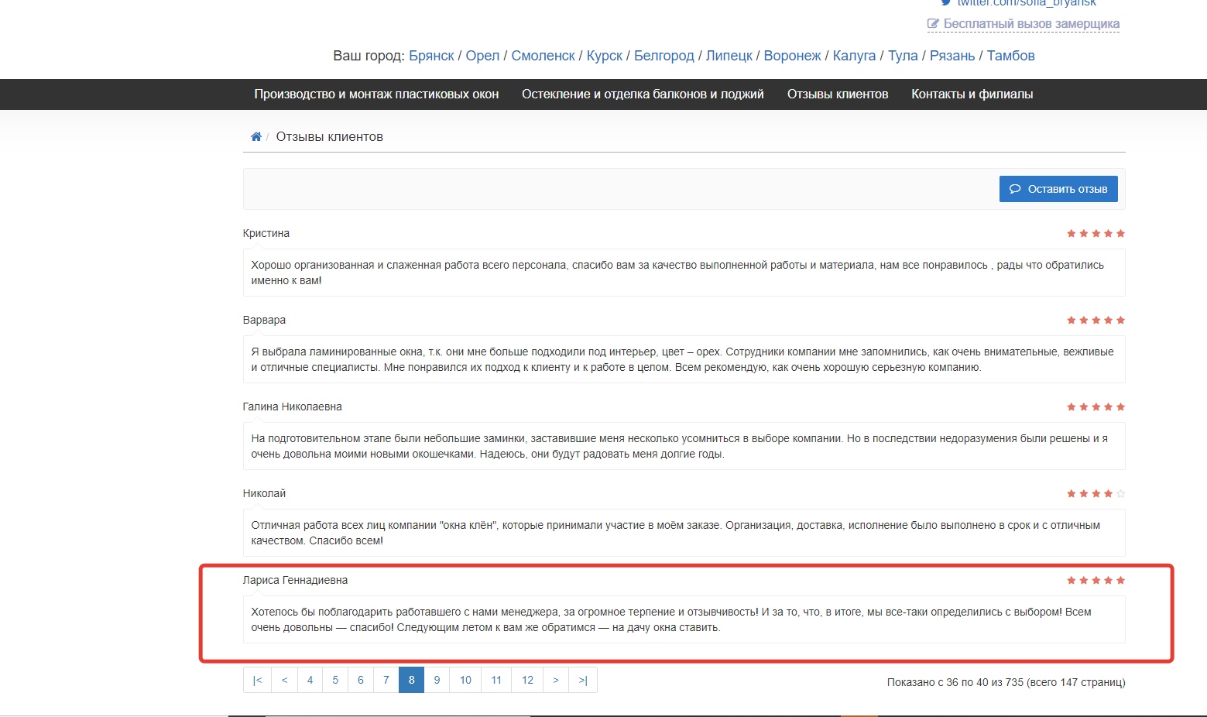
Task: Click reviewer name Лариса Геннадиевна
Action: [x=295, y=580]
